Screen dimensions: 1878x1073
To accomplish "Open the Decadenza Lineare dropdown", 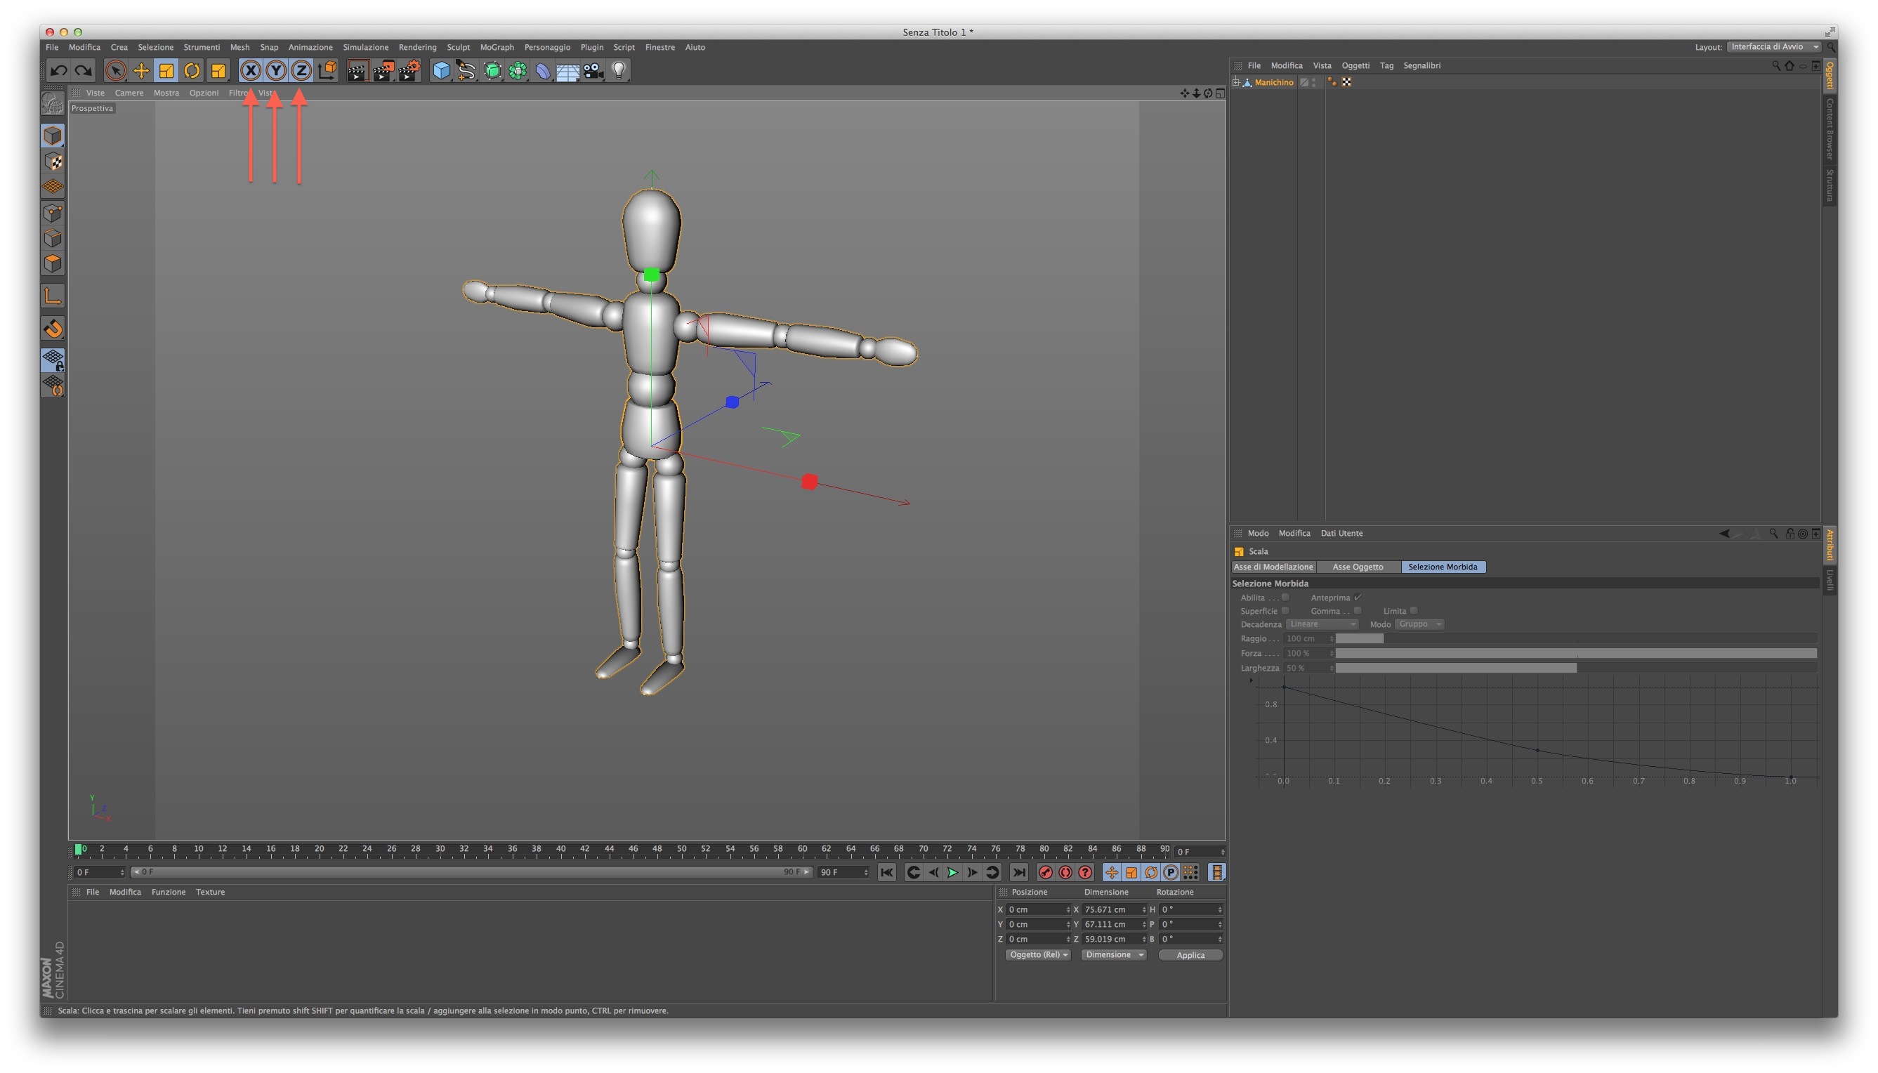I will (1322, 624).
